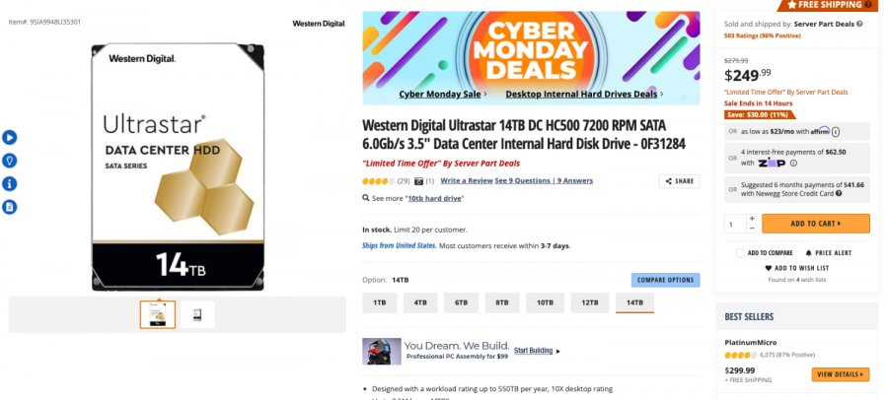The height and width of the screenshot is (400, 888).
Task: Increase quantity with the plus stepper
Action: 752,219
